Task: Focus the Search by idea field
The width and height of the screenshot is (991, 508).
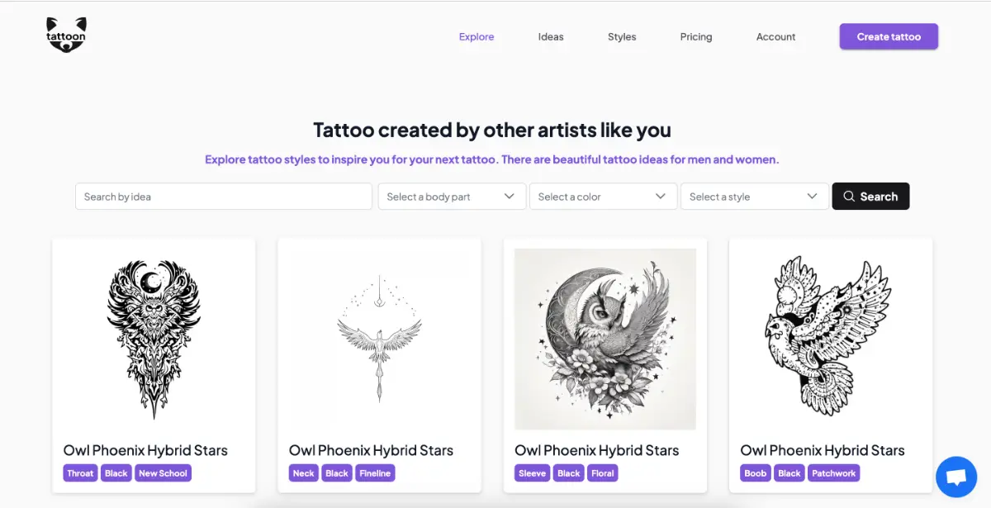Action: [223, 197]
